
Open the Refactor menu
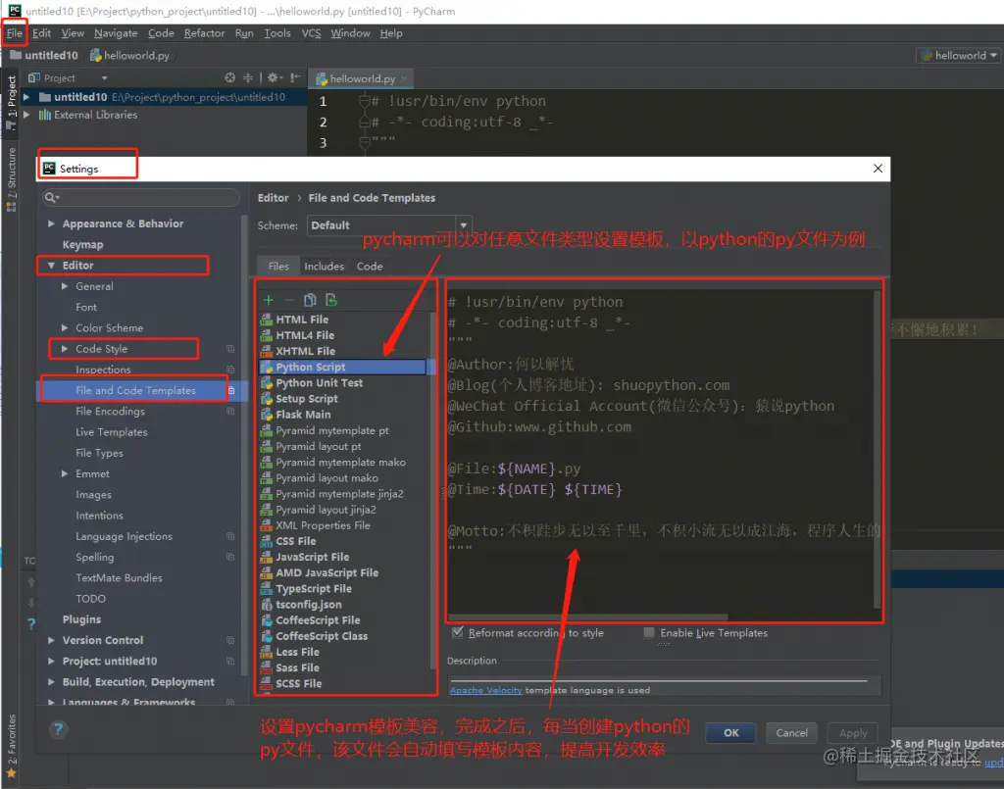[x=204, y=33]
